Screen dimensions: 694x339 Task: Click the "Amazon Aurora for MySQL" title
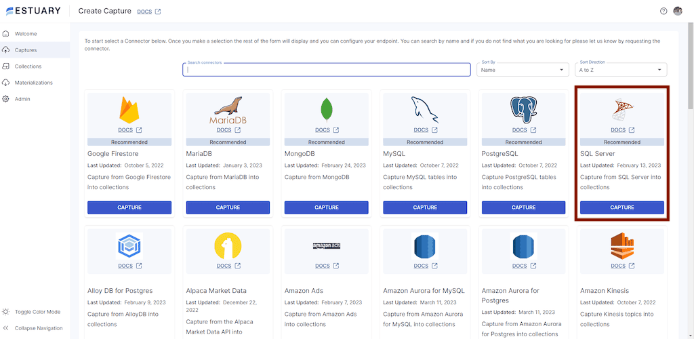point(424,291)
